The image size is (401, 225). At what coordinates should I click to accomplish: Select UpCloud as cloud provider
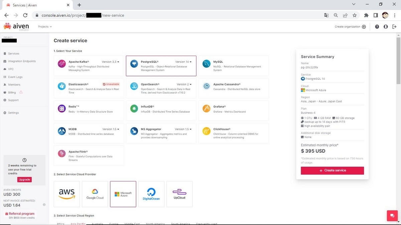pos(179,194)
